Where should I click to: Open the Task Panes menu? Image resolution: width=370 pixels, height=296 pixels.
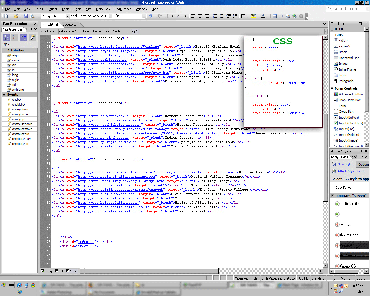pos(123,9)
